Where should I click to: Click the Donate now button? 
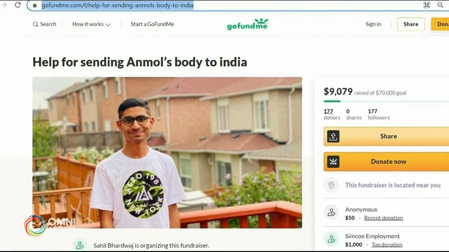(x=386, y=161)
